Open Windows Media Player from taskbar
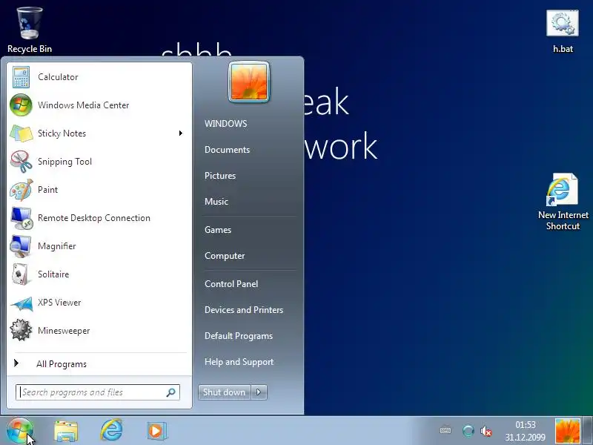The image size is (593, 445). (x=156, y=431)
